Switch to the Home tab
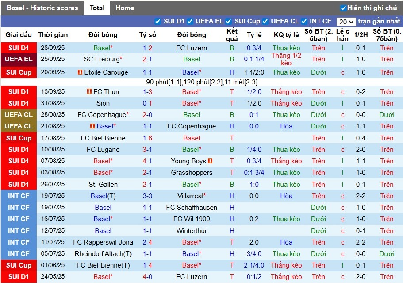Screen dimensions: 403x283 coord(124,8)
